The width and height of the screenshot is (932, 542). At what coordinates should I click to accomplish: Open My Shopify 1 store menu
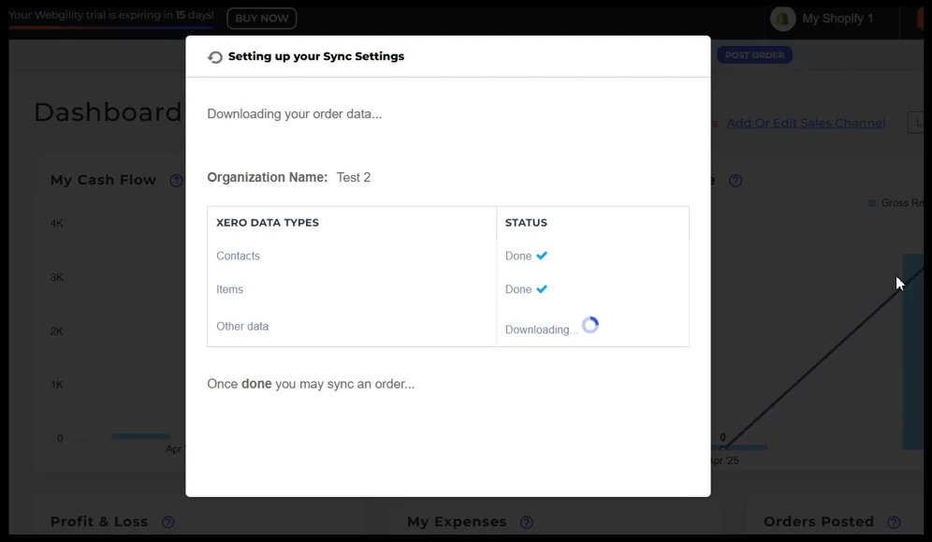pyautogui.click(x=837, y=19)
